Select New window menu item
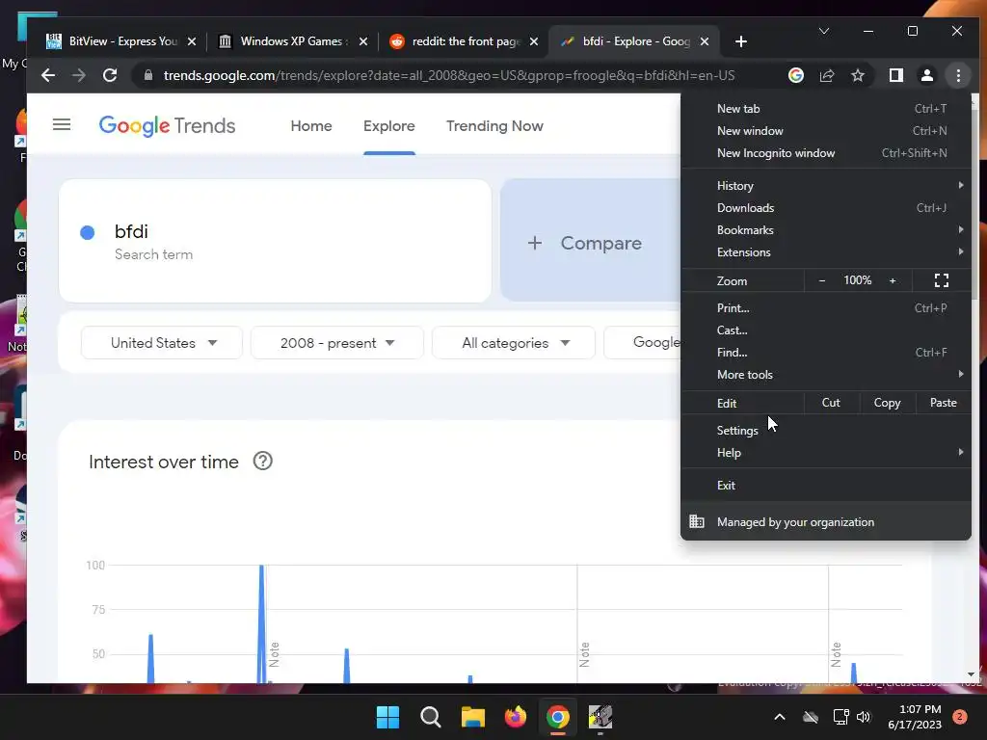 pyautogui.click(x=826, y=130)
